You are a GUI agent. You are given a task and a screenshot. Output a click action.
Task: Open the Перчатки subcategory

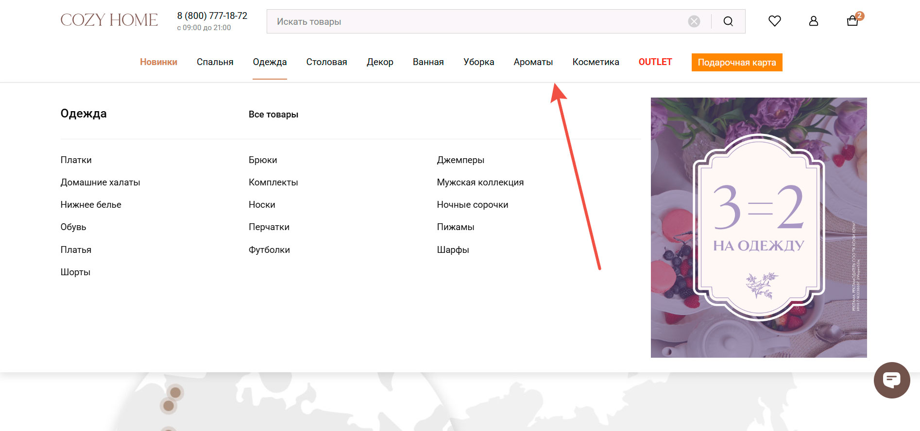pyautogui.click(x=269, y=227)
